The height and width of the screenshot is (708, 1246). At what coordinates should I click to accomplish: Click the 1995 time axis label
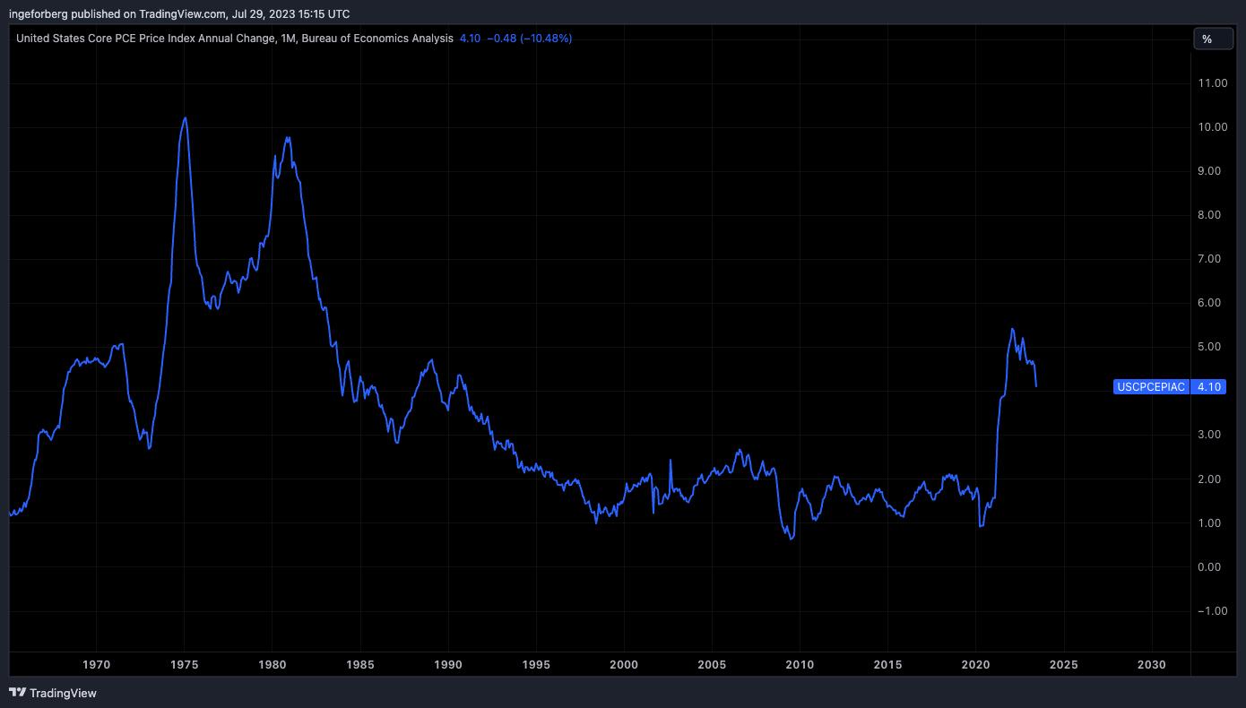click(x=536, y=665)
